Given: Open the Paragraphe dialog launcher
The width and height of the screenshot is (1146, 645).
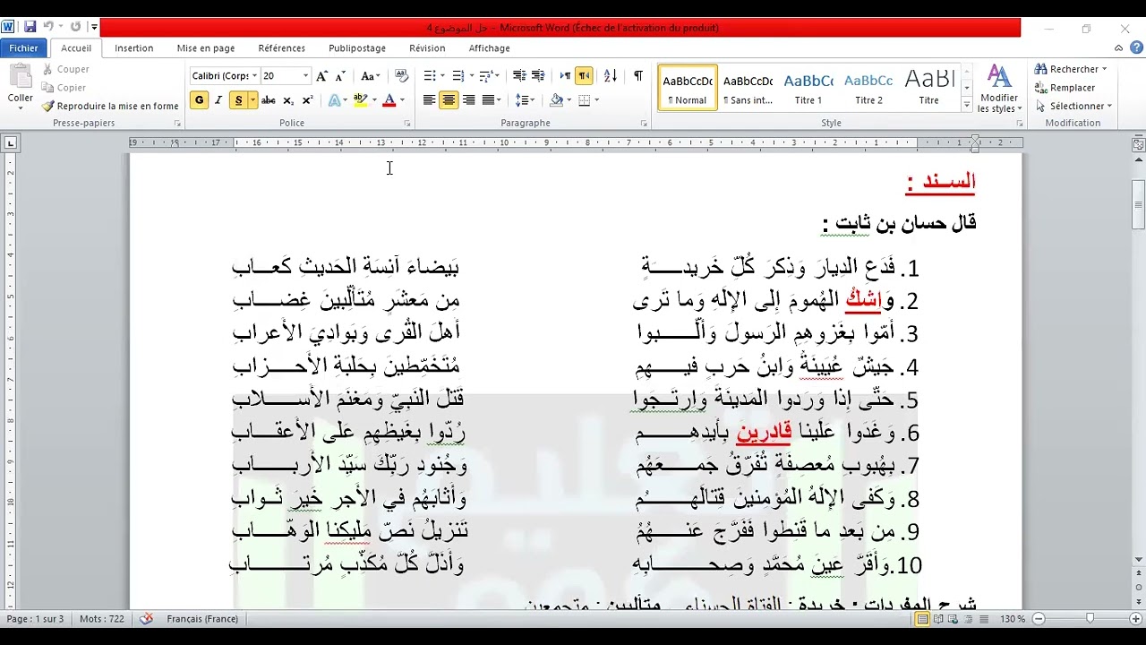Looking at the screenshot, I should [x=644, y=124].
